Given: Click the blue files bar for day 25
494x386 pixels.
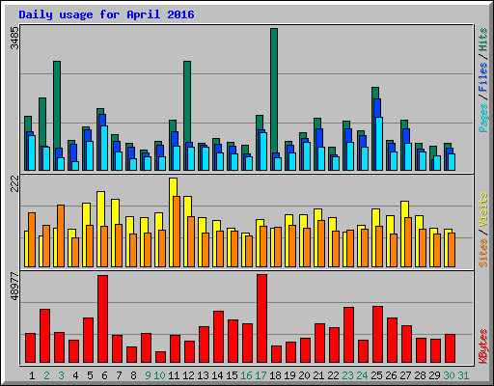Looking at the screenshot, I should pyautogui.click(x=377, y=108).
